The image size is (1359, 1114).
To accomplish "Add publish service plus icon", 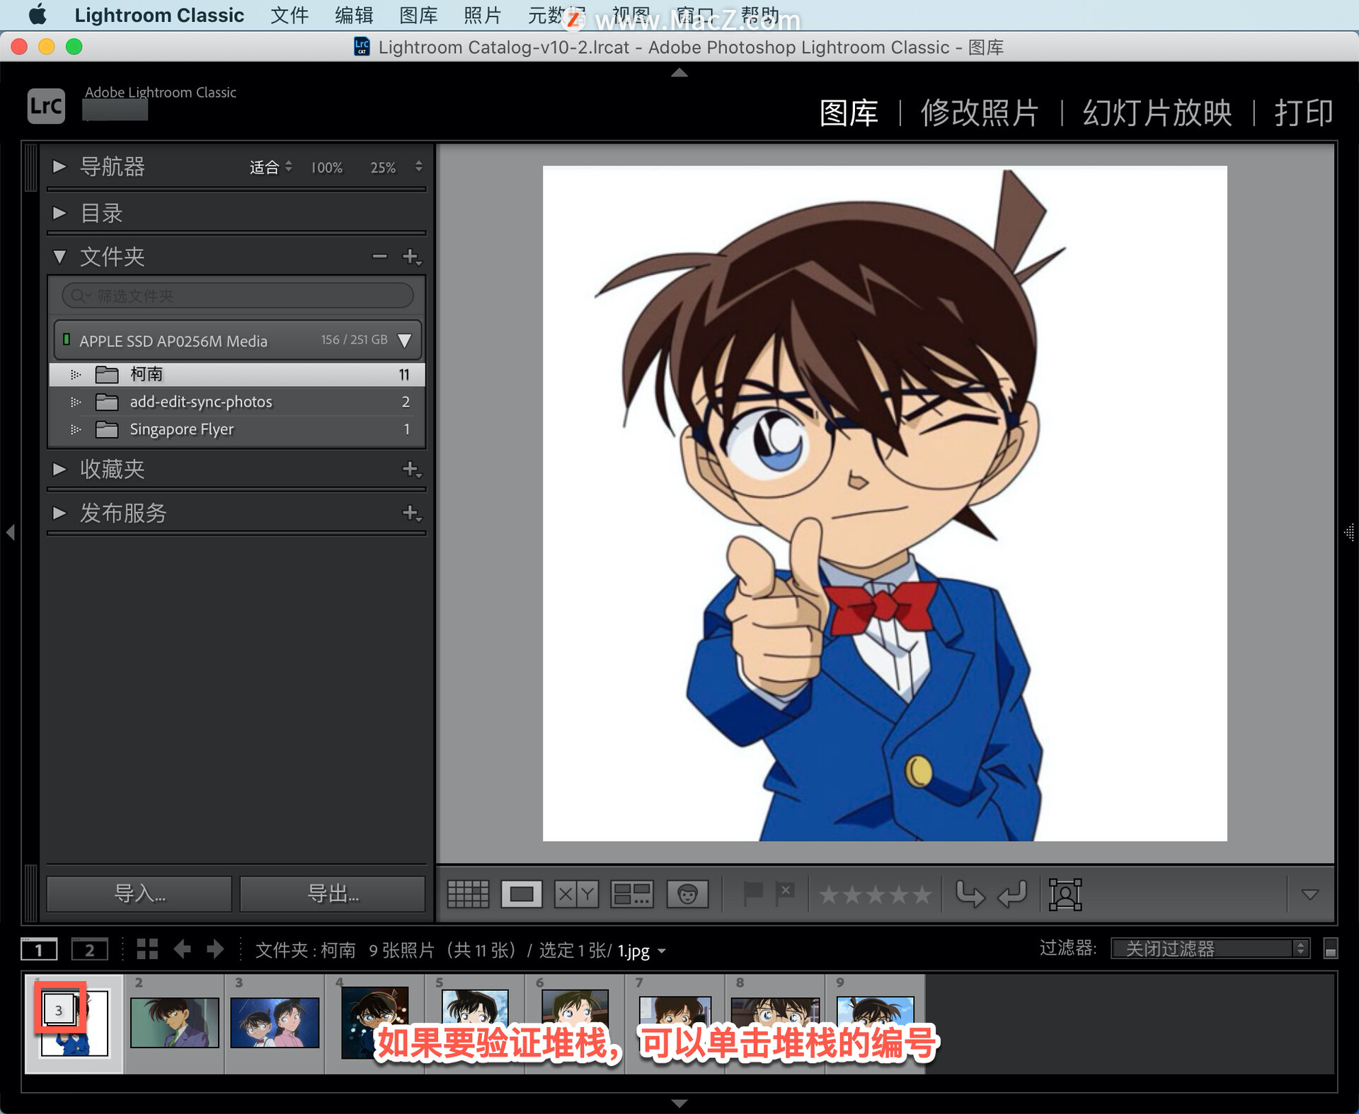I will coord(412,513).
